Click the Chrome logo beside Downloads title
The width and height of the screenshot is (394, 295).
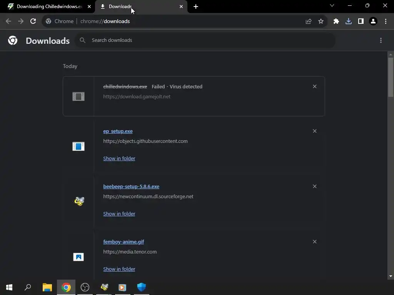click(x=13, y=40)
